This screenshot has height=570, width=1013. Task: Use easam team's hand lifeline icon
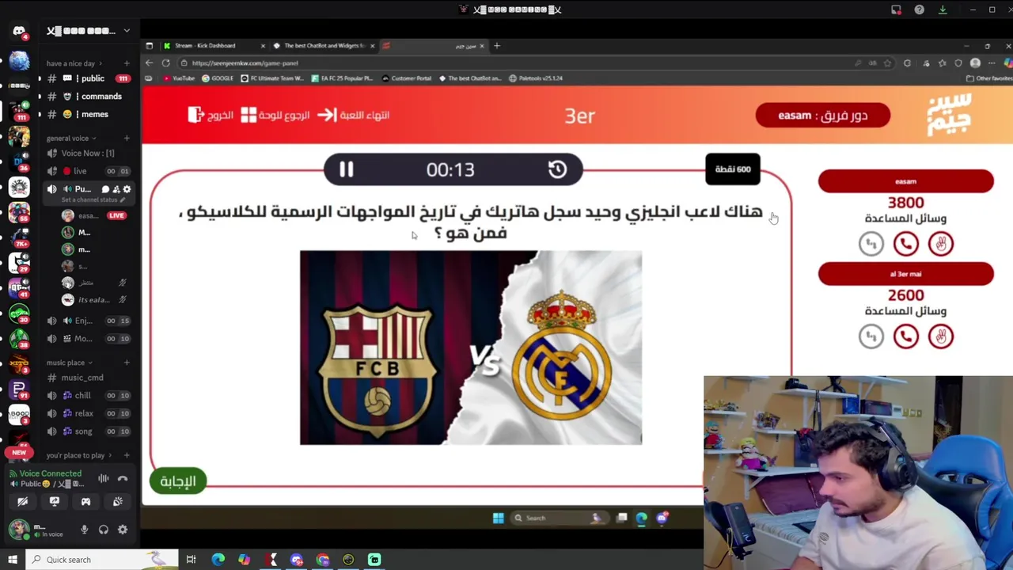[x=940, y=244]
